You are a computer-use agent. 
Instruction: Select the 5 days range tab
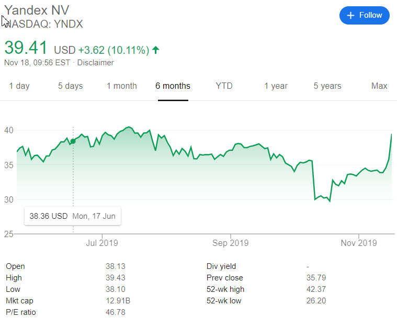(70, 86)
